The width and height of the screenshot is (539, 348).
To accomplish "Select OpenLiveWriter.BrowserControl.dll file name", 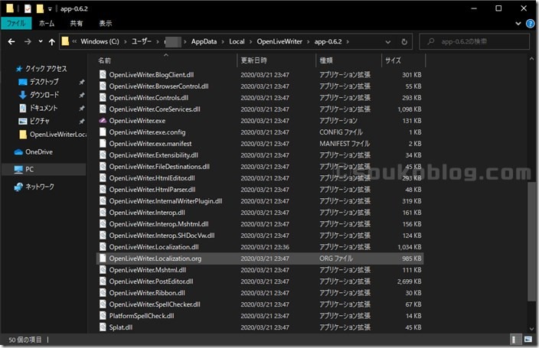I will [x=158, y=86].
